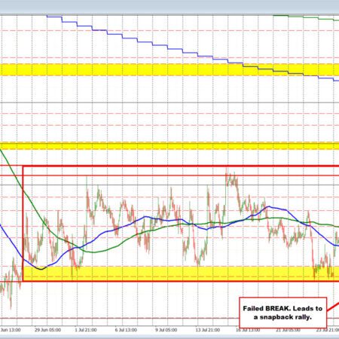Image resolution: width=339 pixels, height=339 pixels.
Task: Click the 9 Jul 05:00 time axis label
Action: coord(166,330)
